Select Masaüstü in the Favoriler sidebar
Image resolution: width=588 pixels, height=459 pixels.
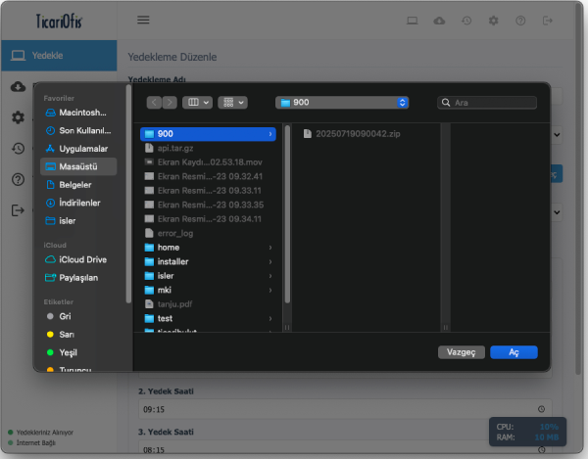point(77,166)
